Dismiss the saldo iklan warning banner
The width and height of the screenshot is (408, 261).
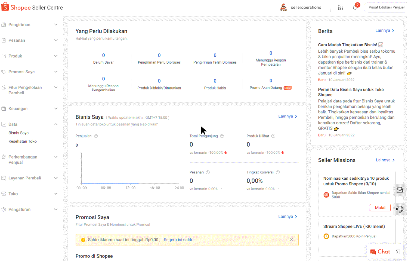(291, 240)
